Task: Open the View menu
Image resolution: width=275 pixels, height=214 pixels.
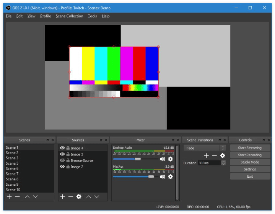Action: pos(31,16)
